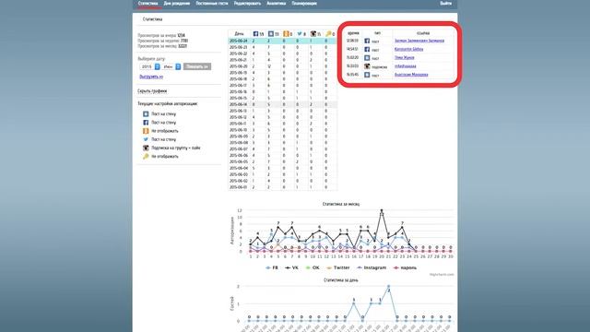Open profile link in the 14:54 visitor row
Viewport: 590px width, 332px height.
[408, 49]
